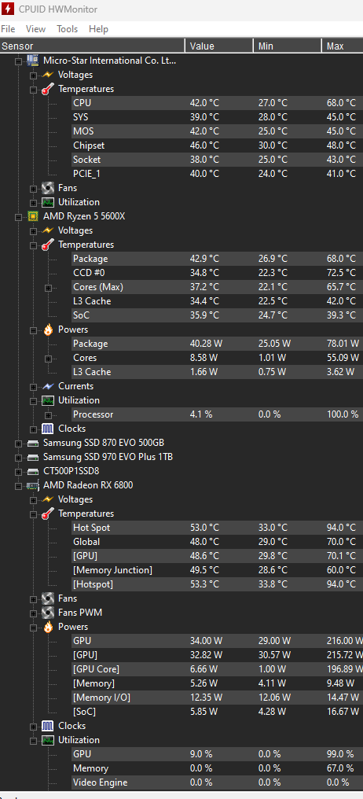Select the MOS temperature row
The image size is (363, 799).
tap(218, 131)
